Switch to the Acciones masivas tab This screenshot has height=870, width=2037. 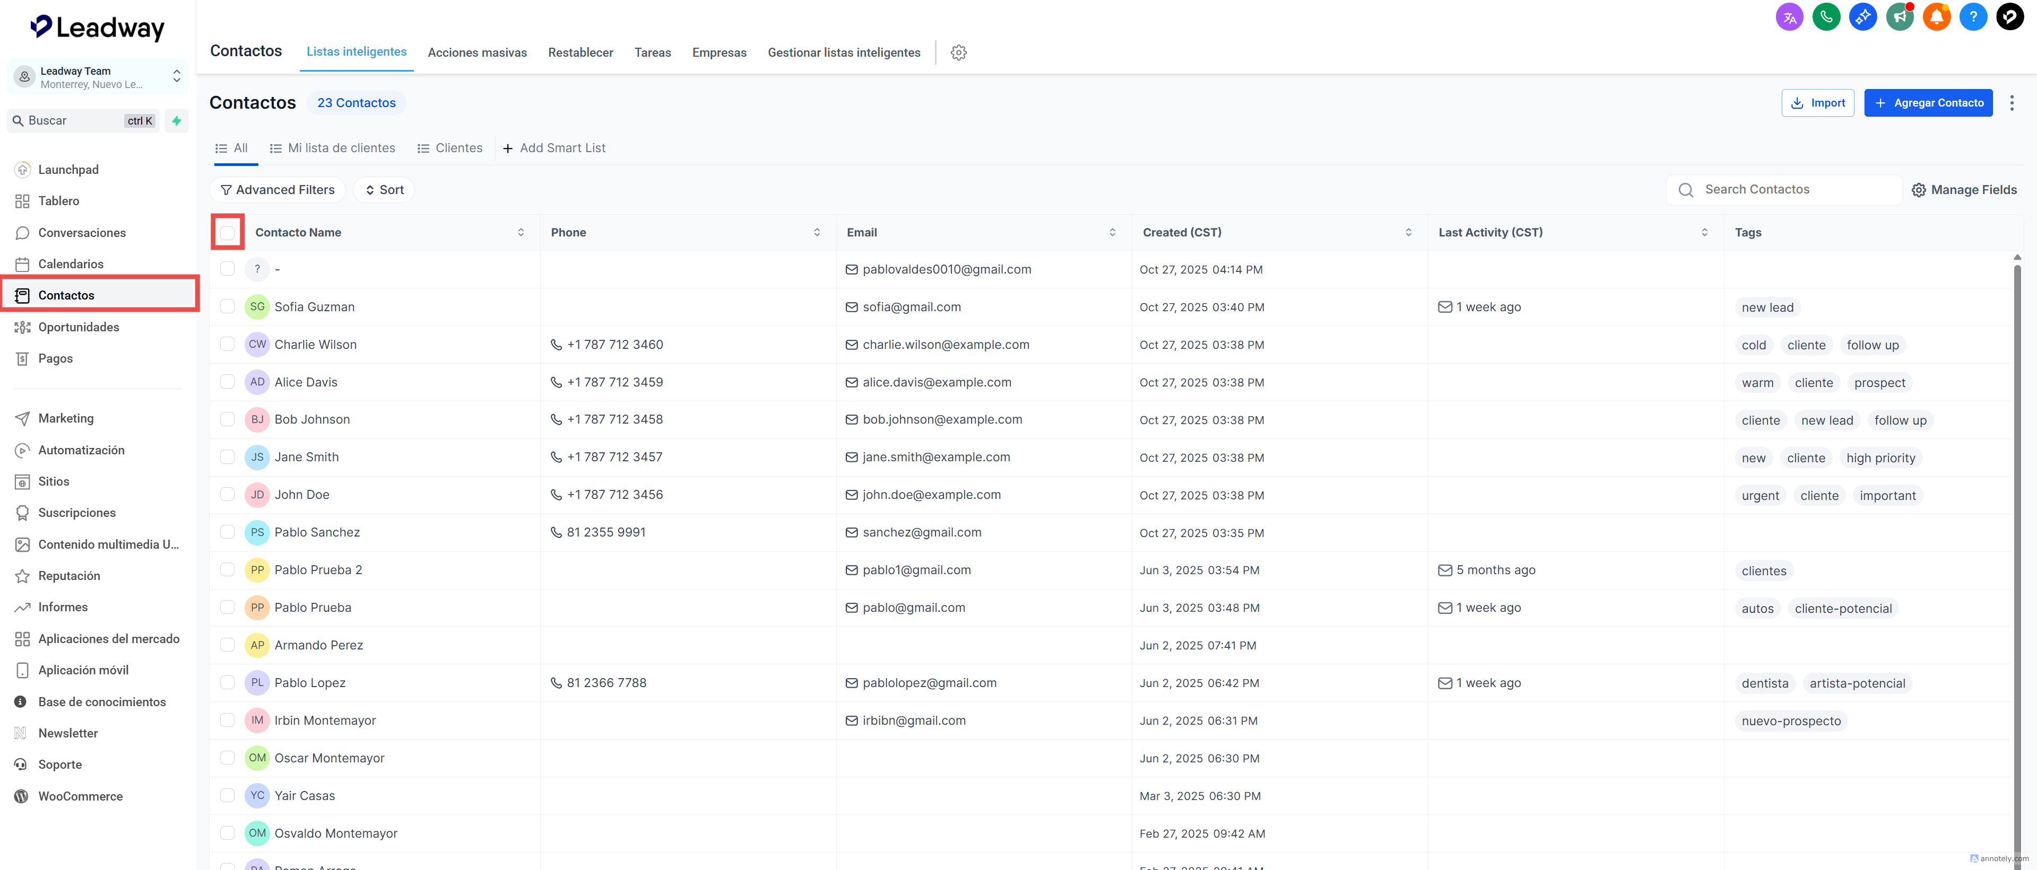[x=477, y=52]
